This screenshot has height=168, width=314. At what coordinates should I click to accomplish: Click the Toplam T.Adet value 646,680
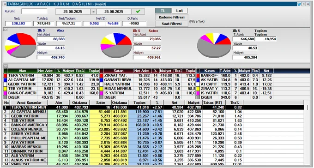tap(243, 39)
